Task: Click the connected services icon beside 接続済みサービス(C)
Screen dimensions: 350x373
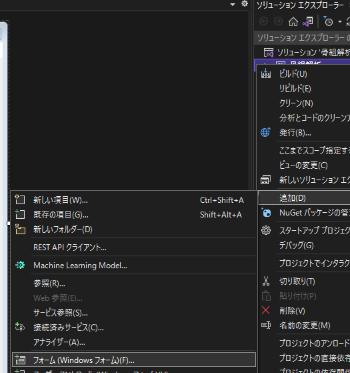Action: pos(20,327)
